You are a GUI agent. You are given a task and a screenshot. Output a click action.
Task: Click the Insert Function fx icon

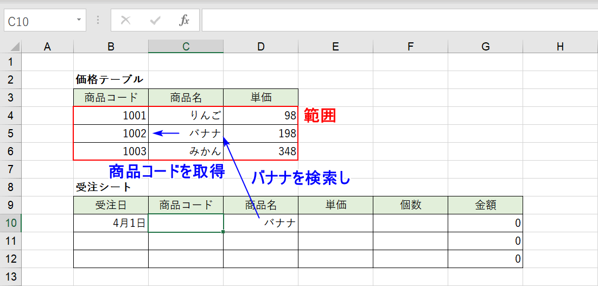[x=184, y=21]
